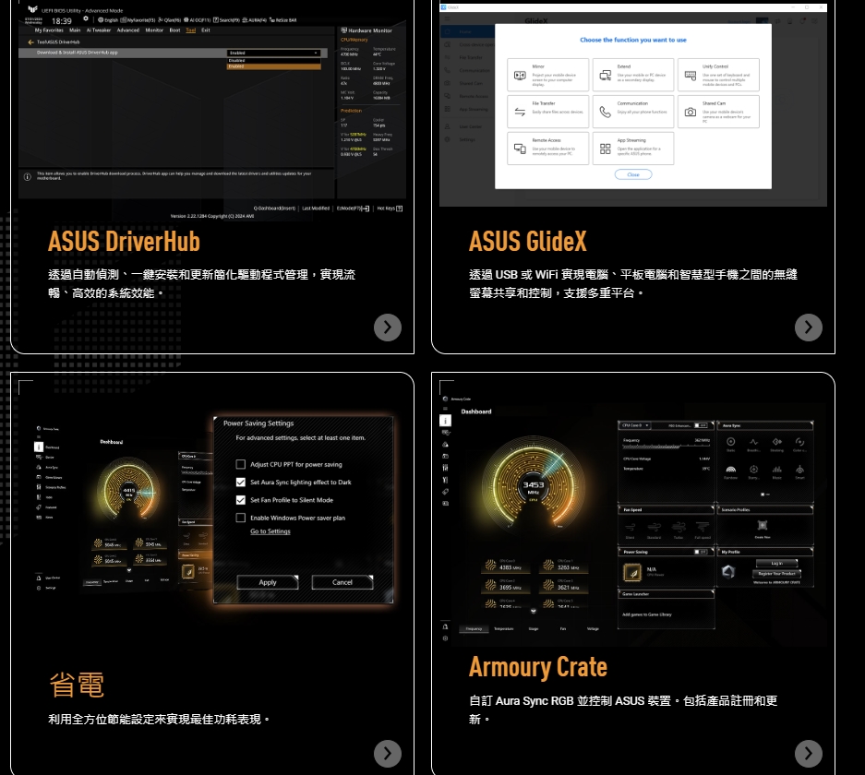865x775 pixels.
Task: Select Remote Access function in GlideX
Action: (x=547, y=149)
